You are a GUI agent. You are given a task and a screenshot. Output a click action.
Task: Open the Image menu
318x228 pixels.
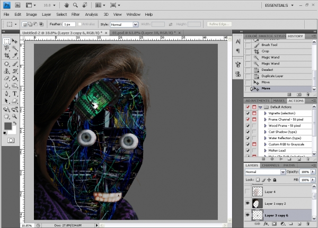pyautogui.click(x=31, y=14)
